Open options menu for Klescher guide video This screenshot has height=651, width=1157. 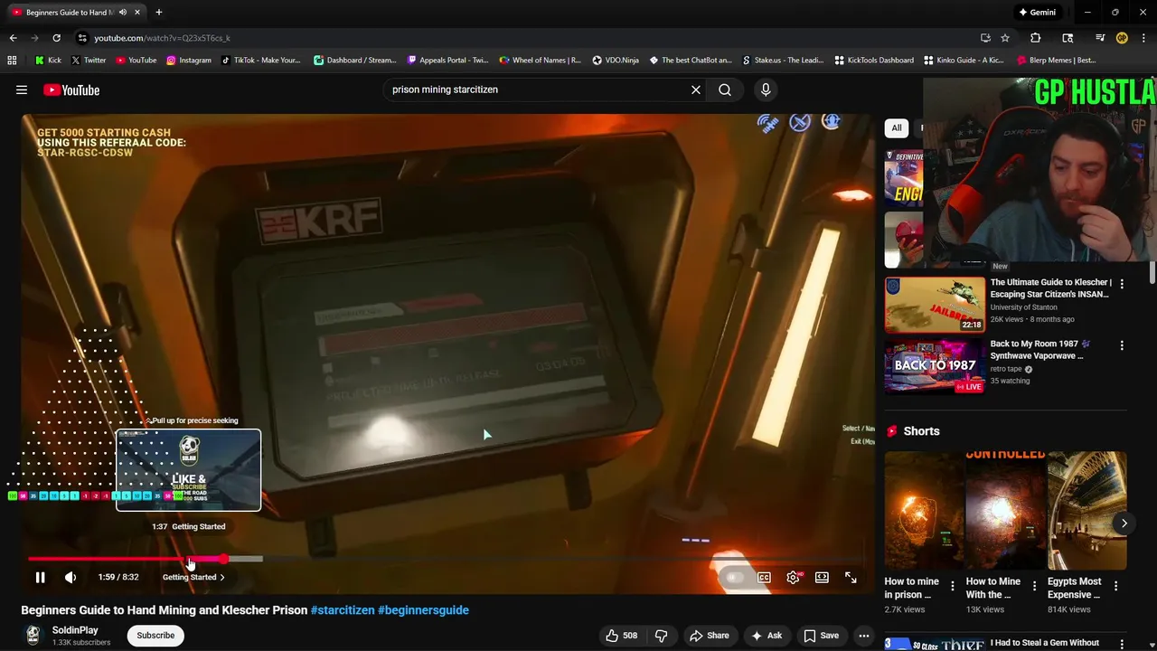[1122, 284]
